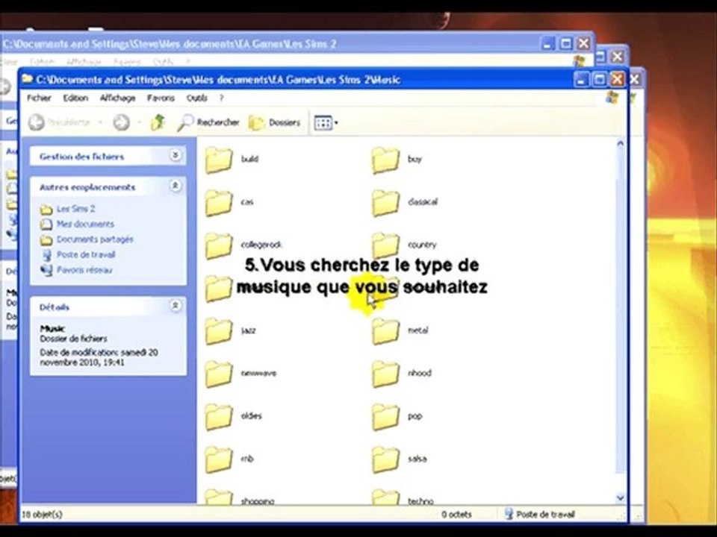
Task: Select the metal folder icon
Action: (x=385, y=331)
